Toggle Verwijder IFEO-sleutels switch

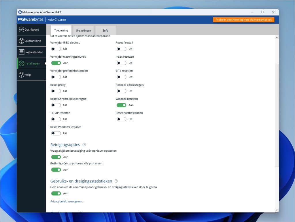click(x=56, y=49)
